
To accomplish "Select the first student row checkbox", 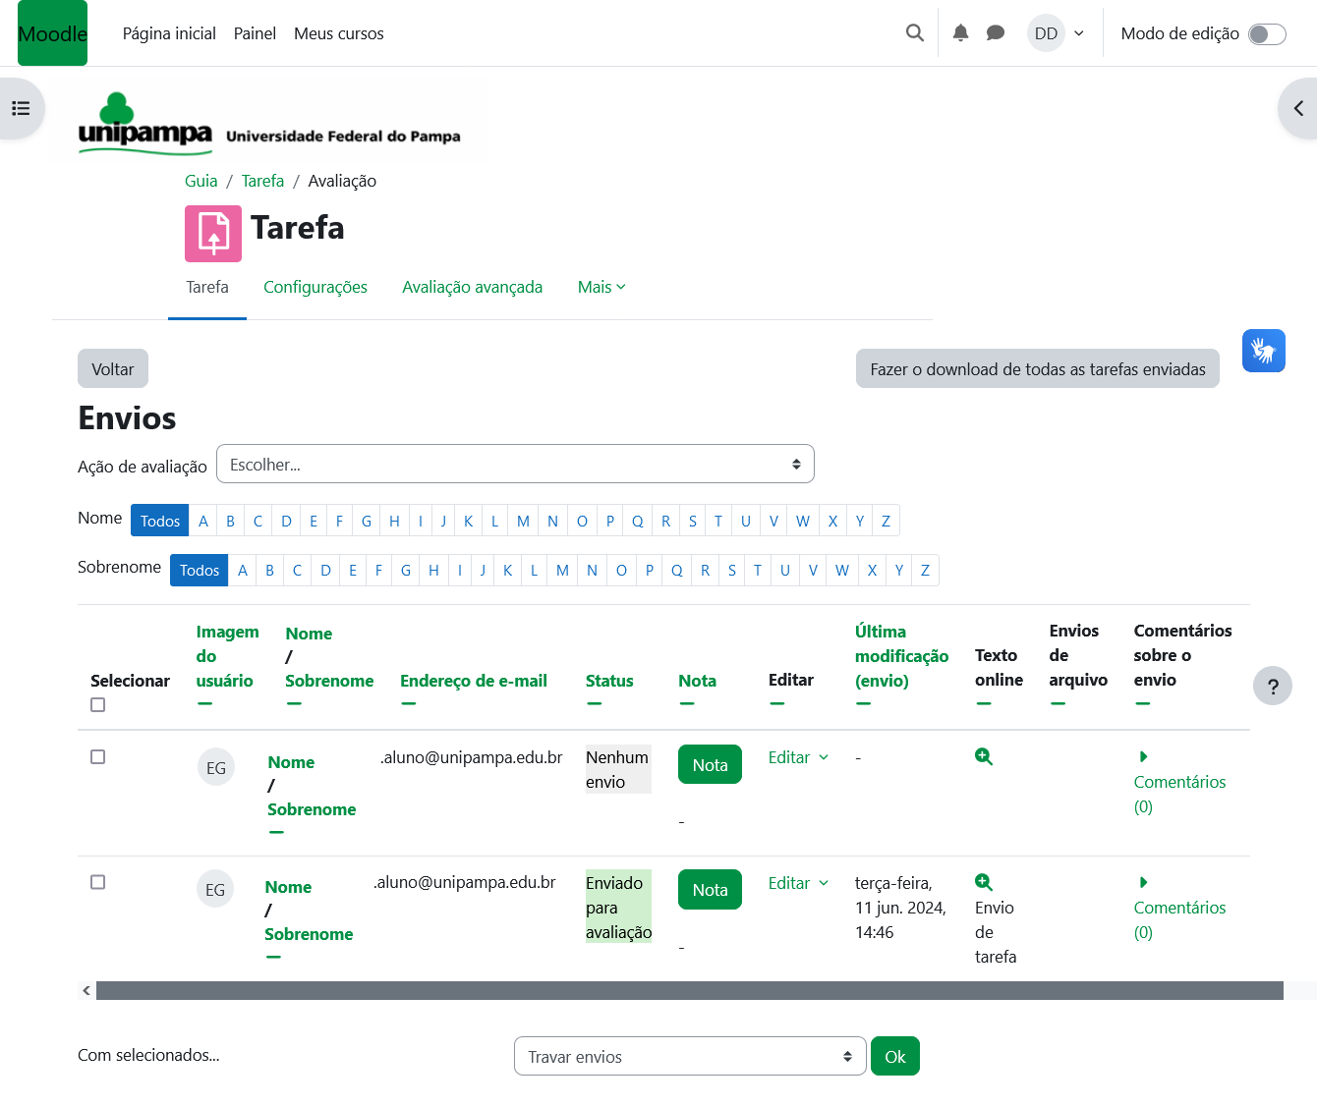I will click(97, 757).
